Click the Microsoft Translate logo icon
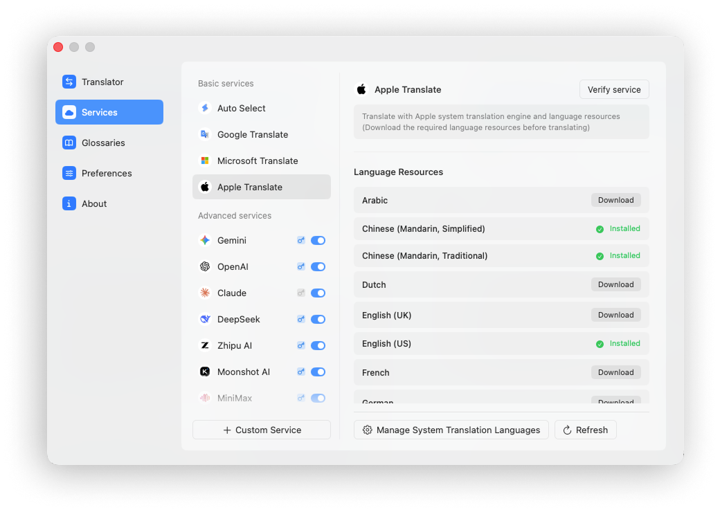The height and width of the screenshot is (512, 720). click(x=205, y=161)
